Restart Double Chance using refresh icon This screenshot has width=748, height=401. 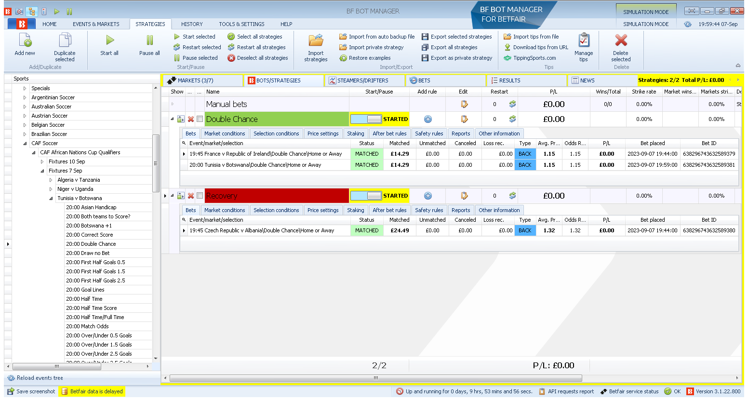point(512,119)
